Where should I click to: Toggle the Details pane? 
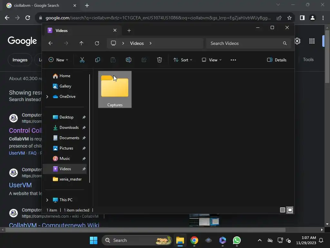pos(277,60)
